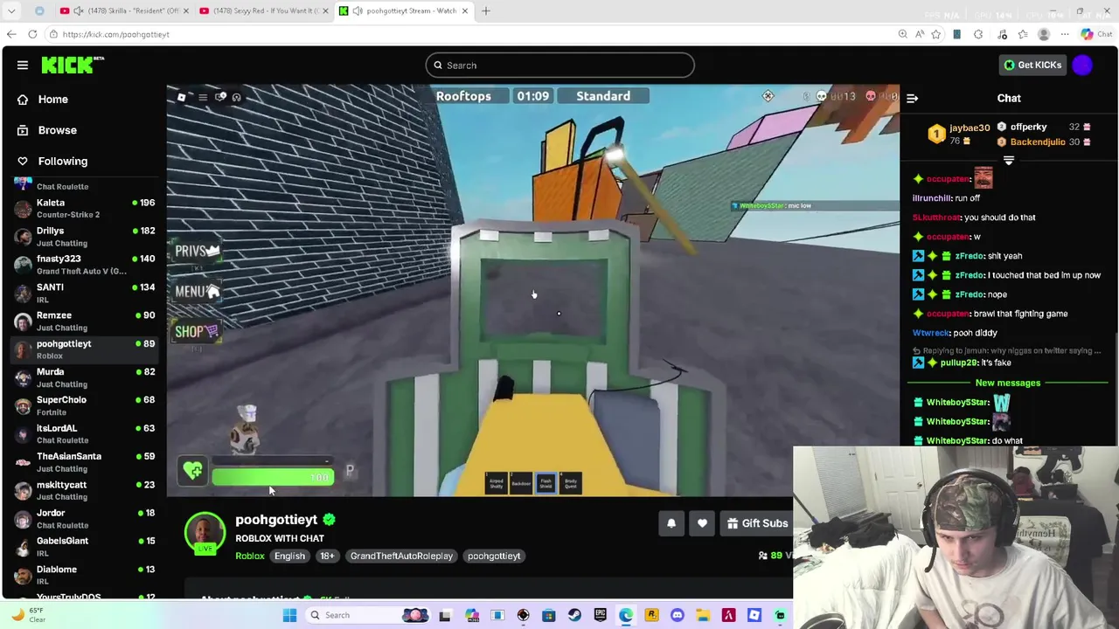Open the Kick hamburger menu
1119x629 pixels.
pos(23,65)
